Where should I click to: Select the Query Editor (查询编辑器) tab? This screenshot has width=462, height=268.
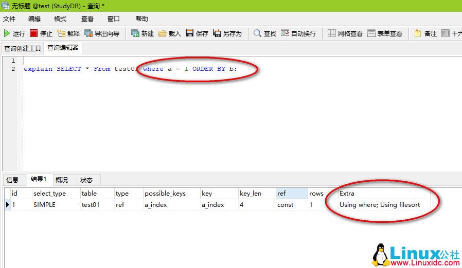coord(63,48)
